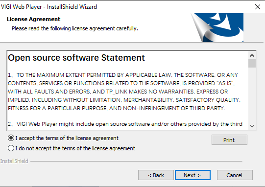Select 'I accept the terms' radio button
This screenshot has height=187, width=265.
(11, 138)
